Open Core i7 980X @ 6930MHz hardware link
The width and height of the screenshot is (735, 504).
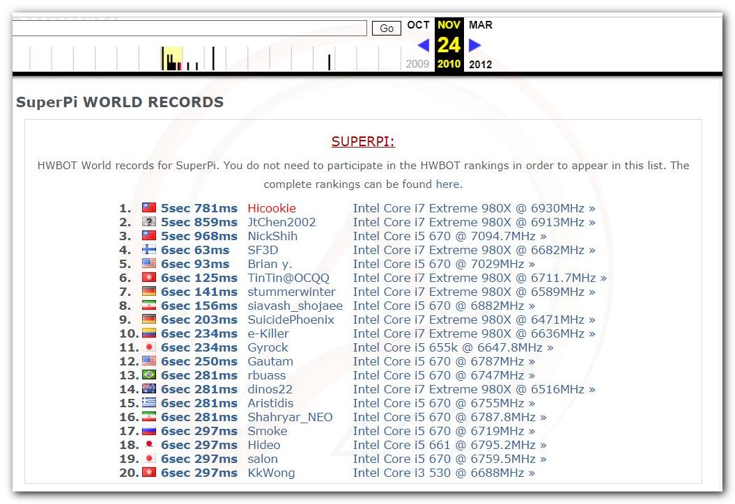tap(474, 208)
